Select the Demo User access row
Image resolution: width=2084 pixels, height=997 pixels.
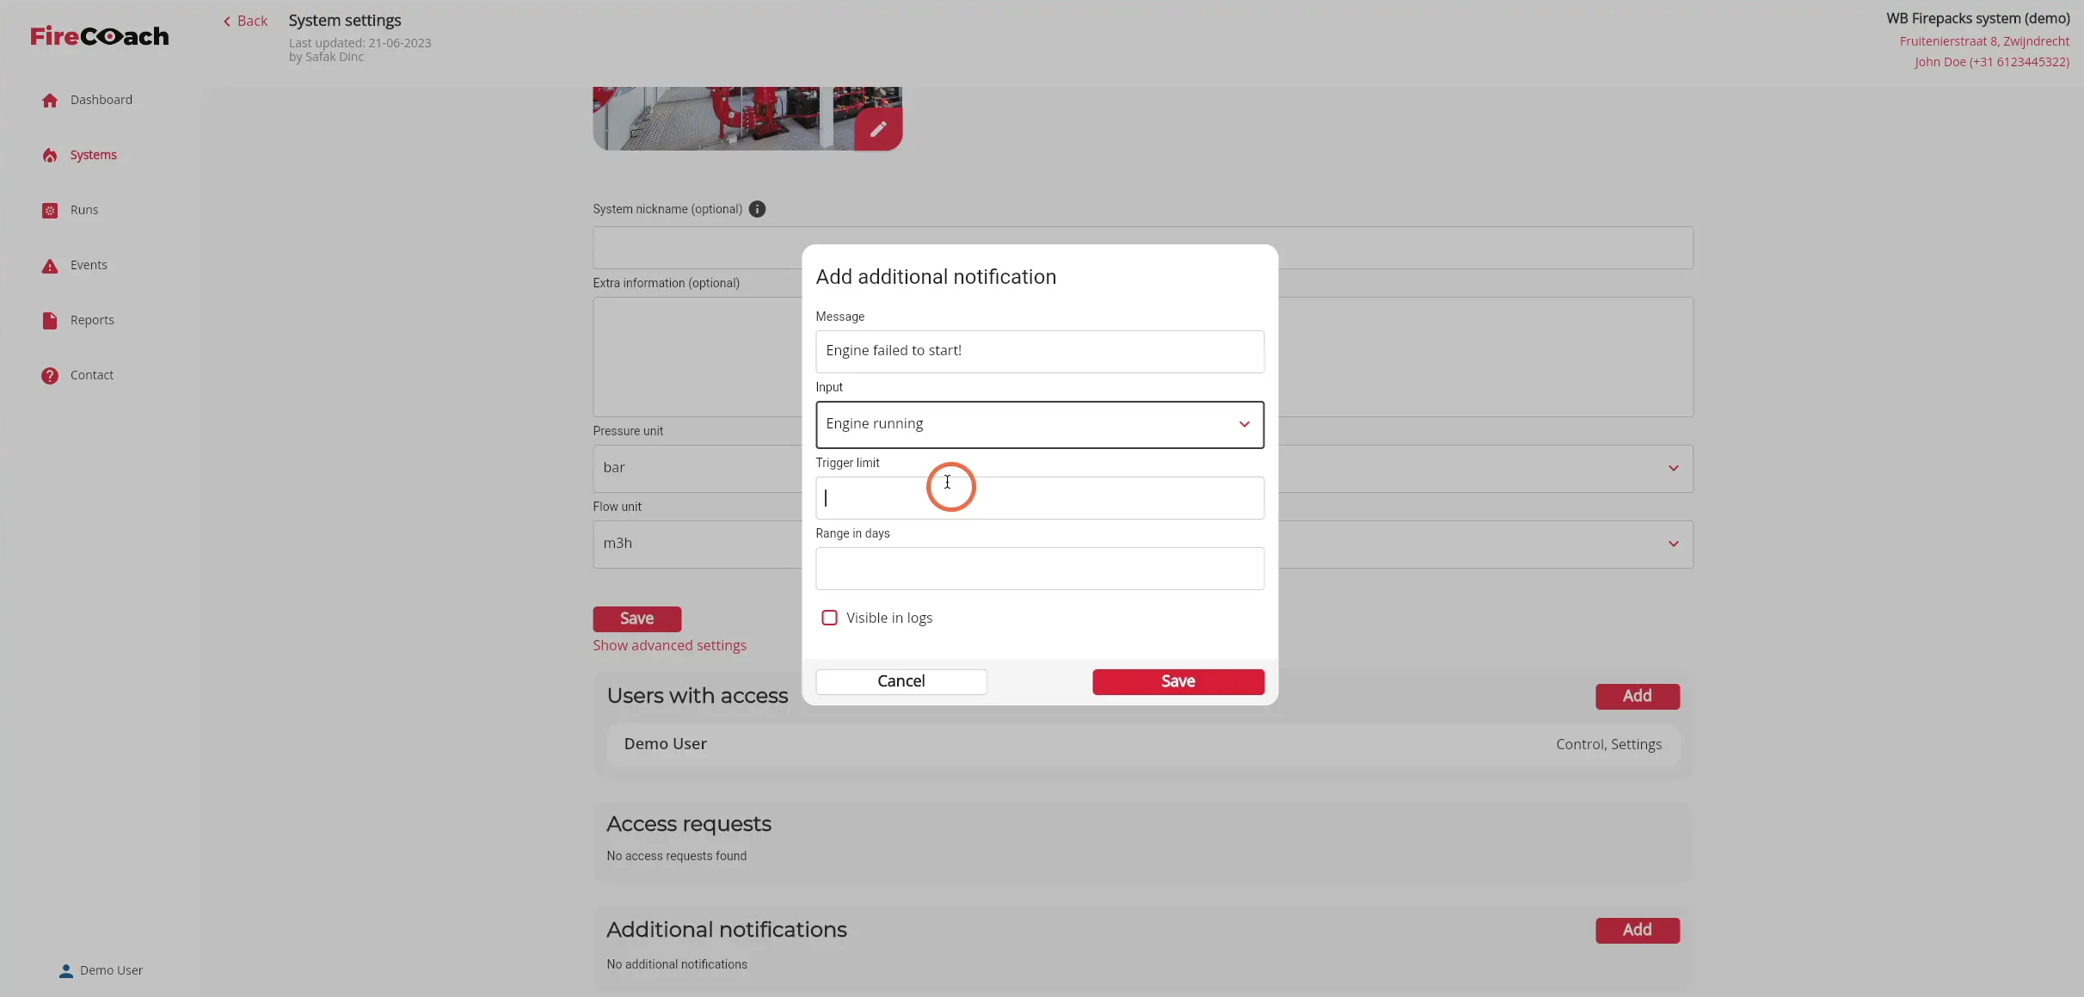1143,745
